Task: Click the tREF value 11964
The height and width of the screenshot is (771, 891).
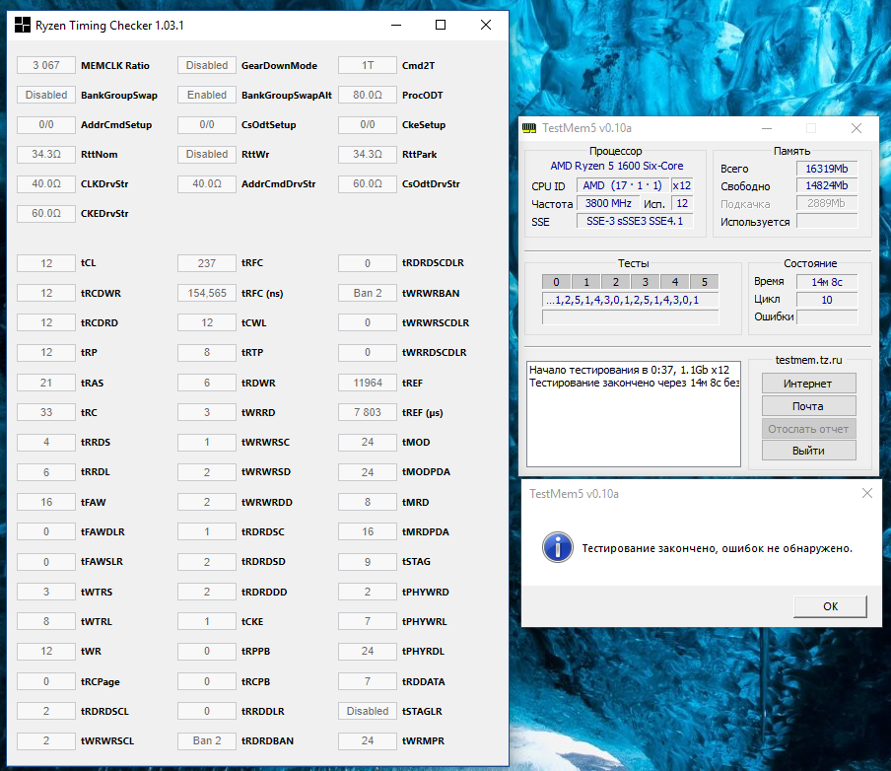Action: 367,383
